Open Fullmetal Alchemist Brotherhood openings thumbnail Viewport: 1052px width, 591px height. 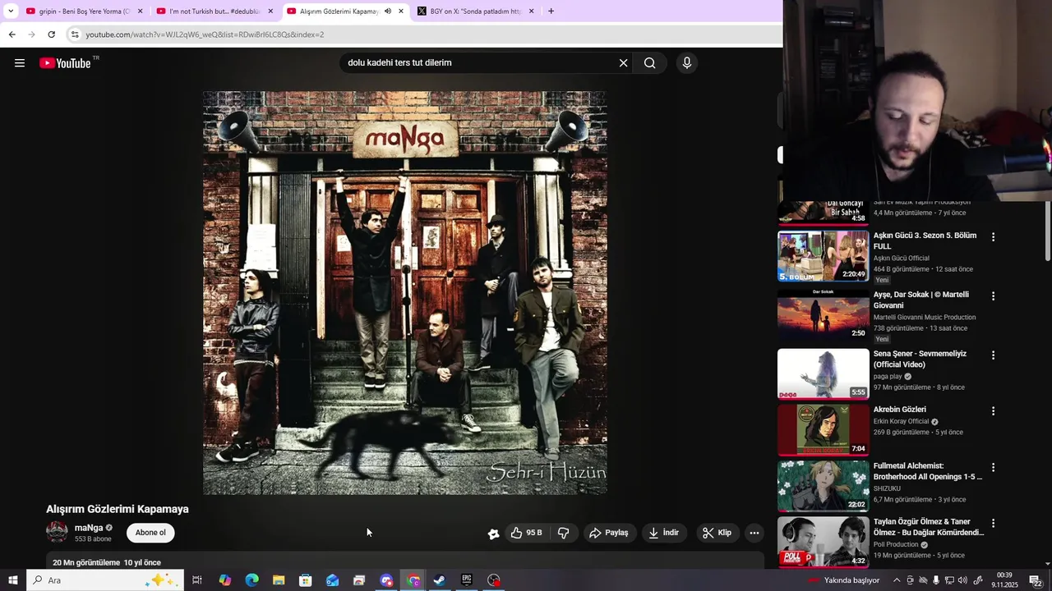(x=823, y=486)
